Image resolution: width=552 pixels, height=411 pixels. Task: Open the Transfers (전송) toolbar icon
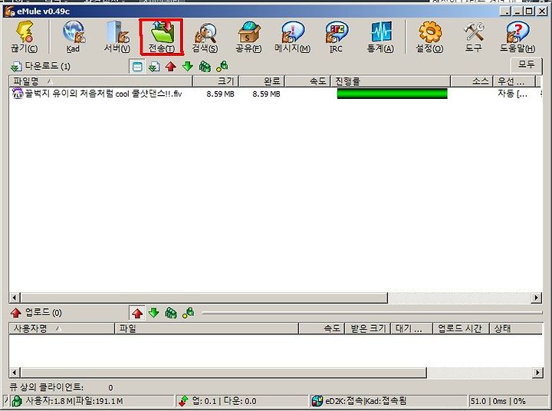(x=161, y=37)
